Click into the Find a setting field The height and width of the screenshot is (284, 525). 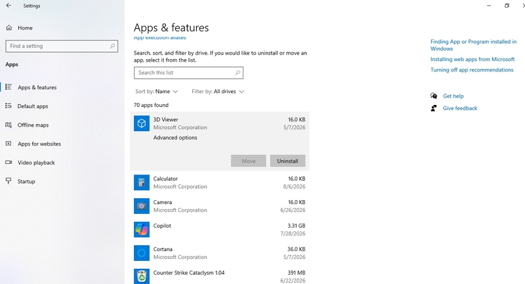[62, 46]
